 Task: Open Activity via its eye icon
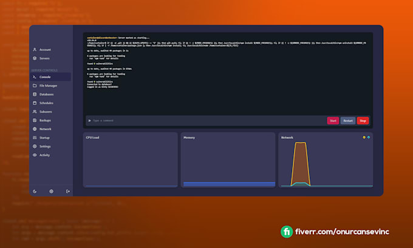tap(35, 155)
